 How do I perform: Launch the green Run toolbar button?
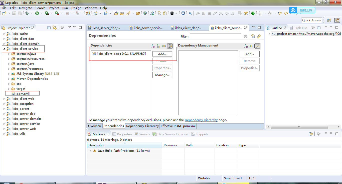pos(37,13)
